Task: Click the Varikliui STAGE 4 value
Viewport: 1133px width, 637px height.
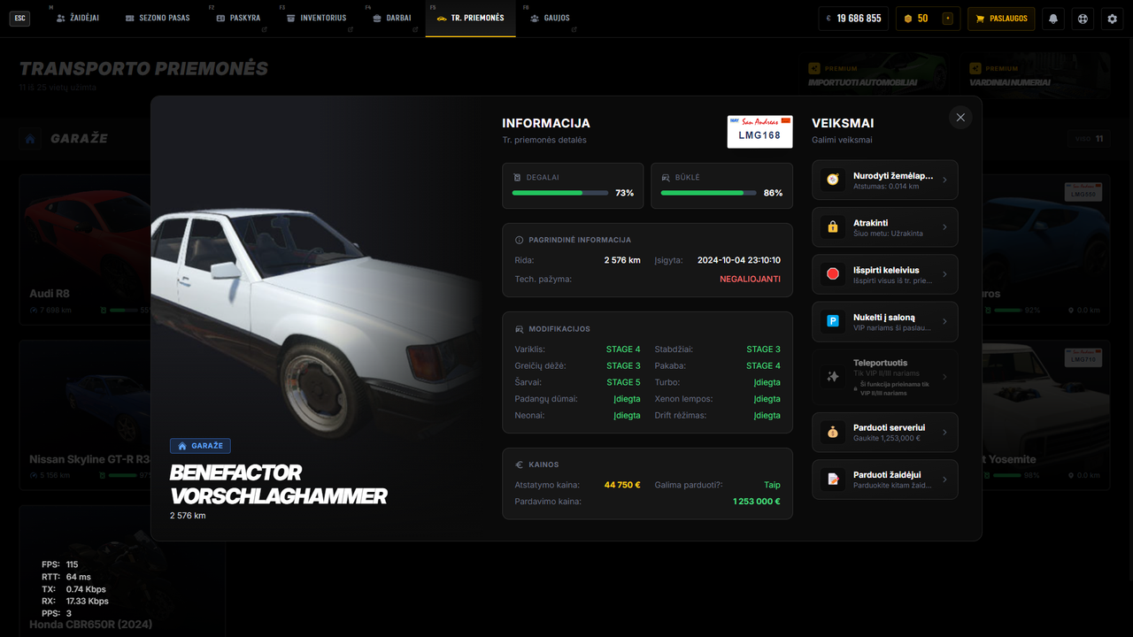Action: point(623,349)
